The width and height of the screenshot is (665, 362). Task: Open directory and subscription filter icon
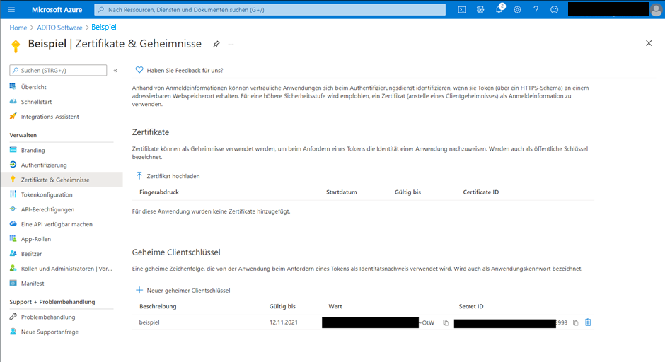coord(480,9)
